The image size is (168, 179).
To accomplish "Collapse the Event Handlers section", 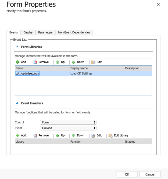I will pos(17,103).
